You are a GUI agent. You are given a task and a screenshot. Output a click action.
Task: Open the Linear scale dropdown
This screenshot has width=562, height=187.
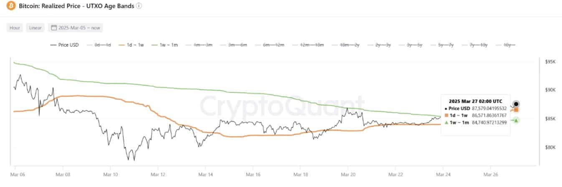35,28
